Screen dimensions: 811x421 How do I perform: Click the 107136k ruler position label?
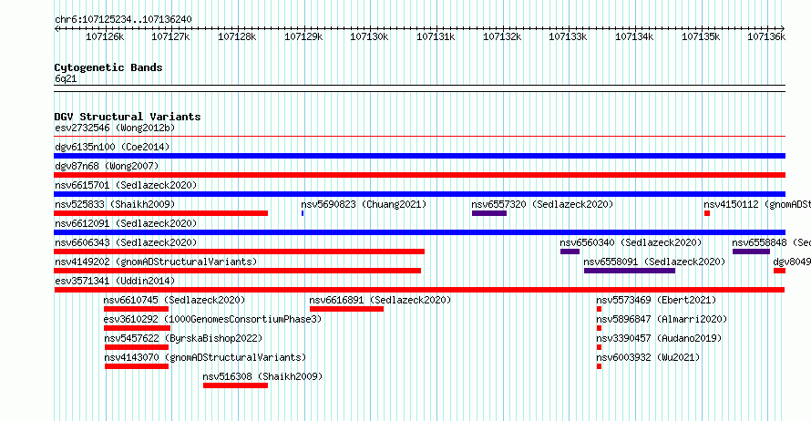pyautogui.click(x=766, y=36)
